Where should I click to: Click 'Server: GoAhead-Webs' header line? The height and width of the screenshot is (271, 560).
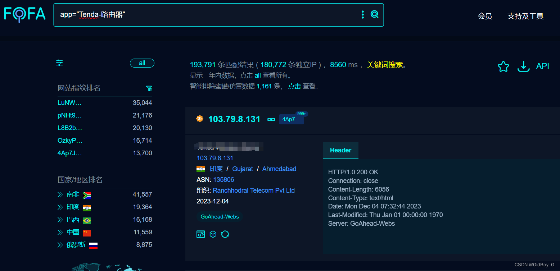[361, 224]
